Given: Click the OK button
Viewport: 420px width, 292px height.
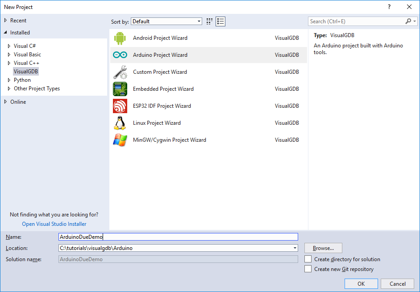Looking at the screenshot, I should click(361, 284).
